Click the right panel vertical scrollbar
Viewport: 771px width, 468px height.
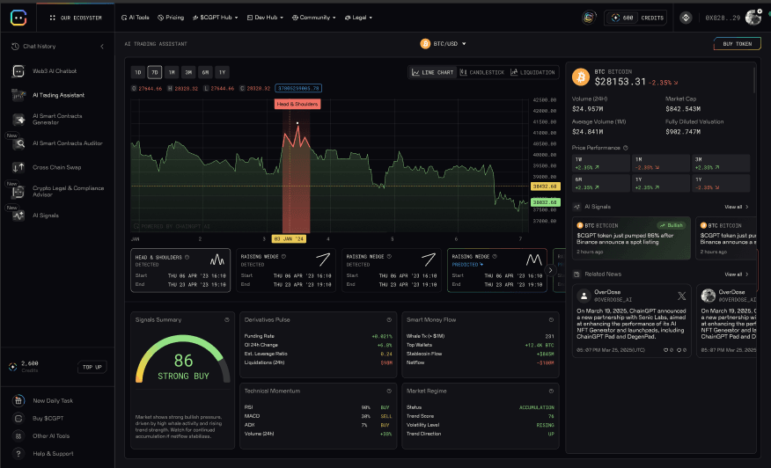tap(753, 80)
